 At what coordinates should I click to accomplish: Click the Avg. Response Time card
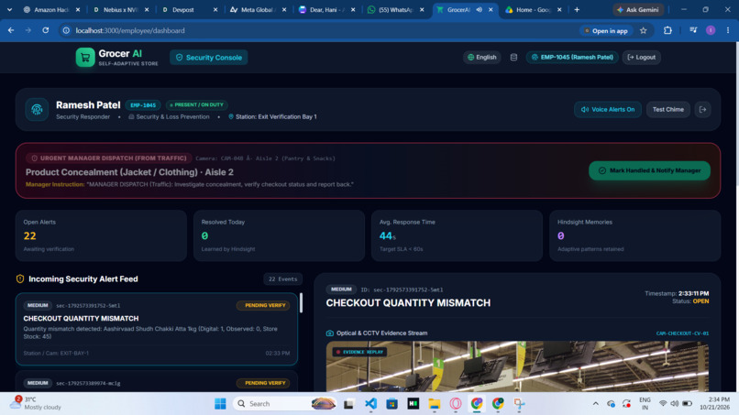point(457,235)
